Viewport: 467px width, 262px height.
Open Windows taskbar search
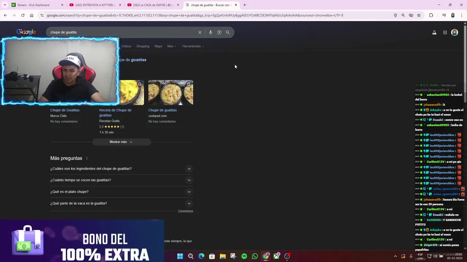click(x=190, y=256)
